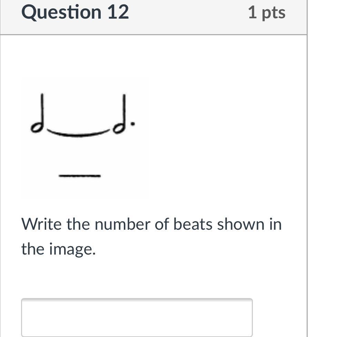Click the "1 pts" points label
Viewport: 337px width, 337px height.
coord(266,13)
